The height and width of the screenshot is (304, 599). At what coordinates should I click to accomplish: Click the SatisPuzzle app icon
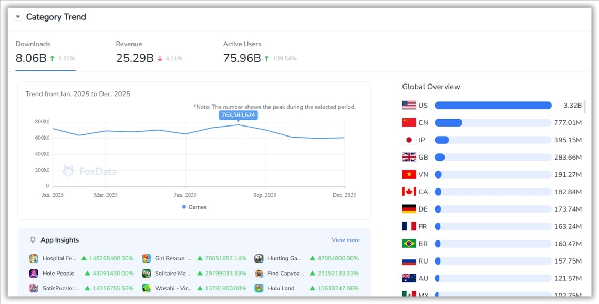pos(33,288)
